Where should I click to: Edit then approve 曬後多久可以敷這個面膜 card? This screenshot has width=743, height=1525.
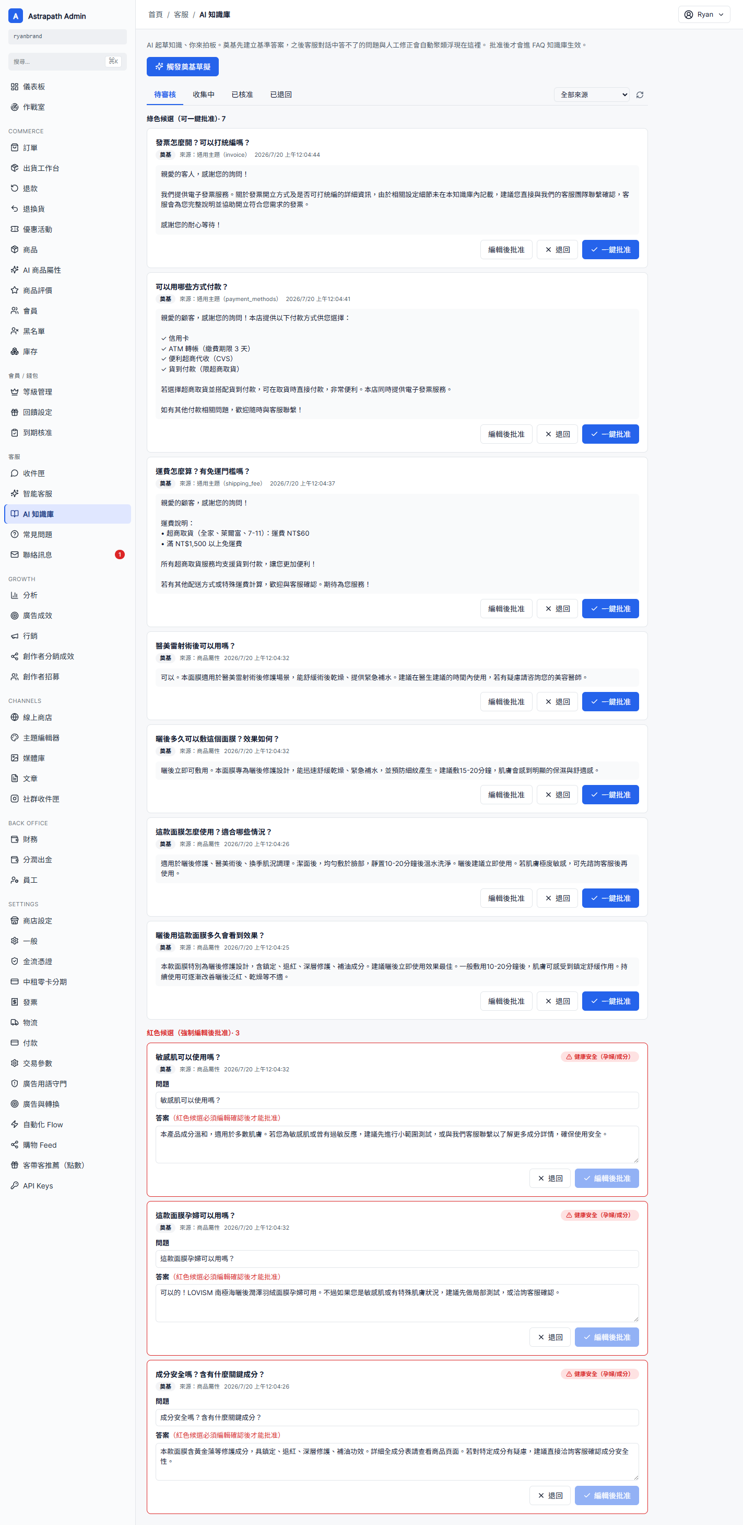pos(506,794)
